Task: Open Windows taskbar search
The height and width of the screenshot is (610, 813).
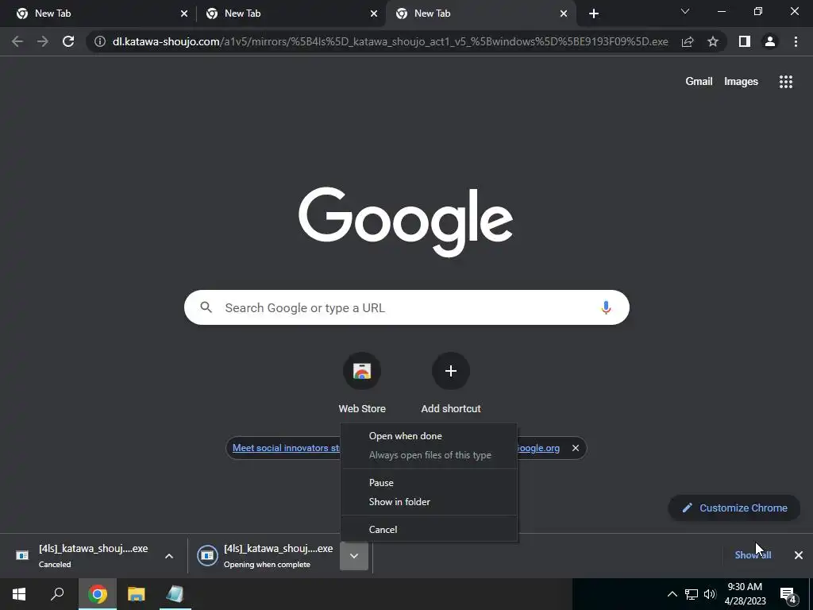Action: point(57,594)
